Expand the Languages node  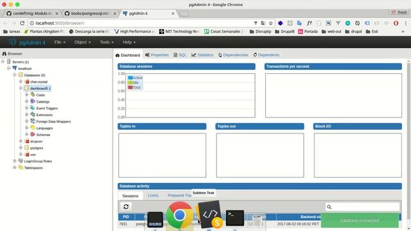pyautogui.click(x=27, y=128)
